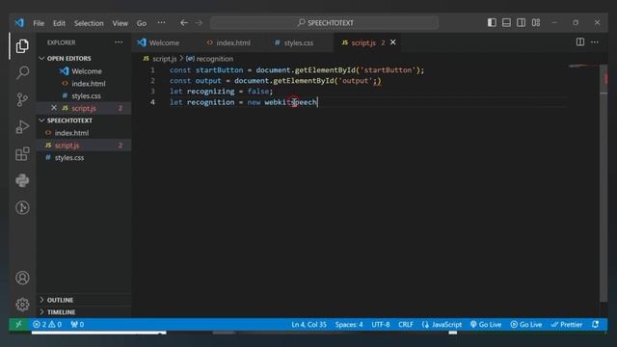The width and height of the screenshot is (617, 347).
Task: Toggle the primary side bar layout icon
Action: [492, 22]
